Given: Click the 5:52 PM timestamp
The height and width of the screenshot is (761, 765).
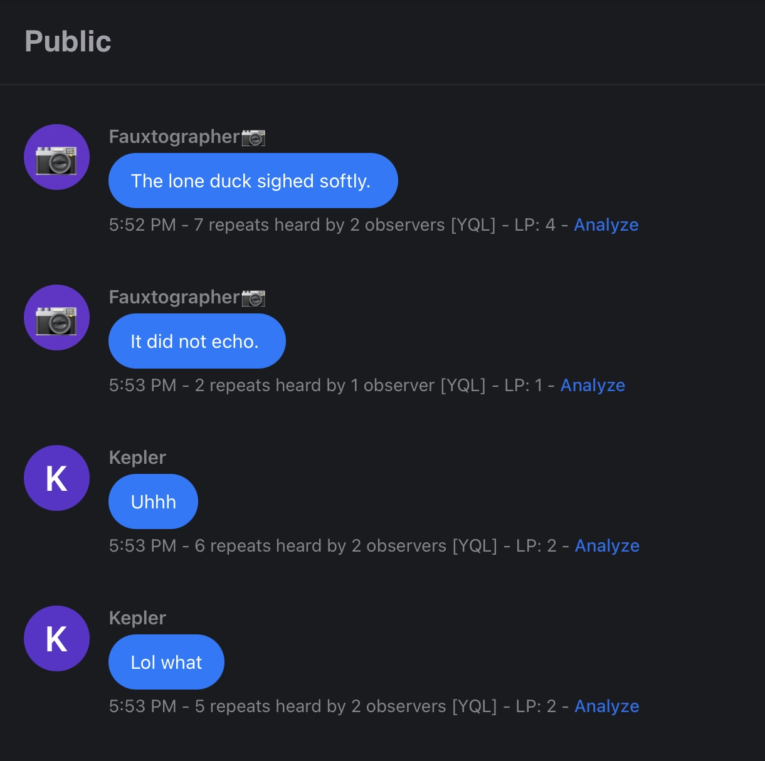Looking at the screenshot, I should [x=142, y=224].
